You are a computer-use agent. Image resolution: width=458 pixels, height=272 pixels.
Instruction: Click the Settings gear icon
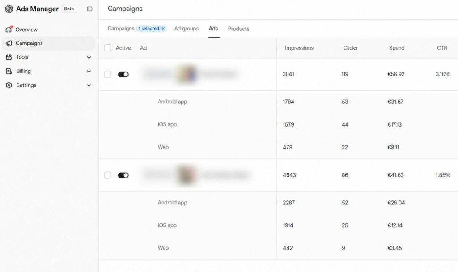(x=9, y=85)
